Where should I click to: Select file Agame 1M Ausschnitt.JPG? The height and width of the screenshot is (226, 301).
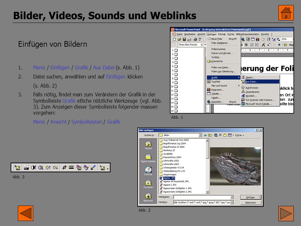(x=174, y=181)
